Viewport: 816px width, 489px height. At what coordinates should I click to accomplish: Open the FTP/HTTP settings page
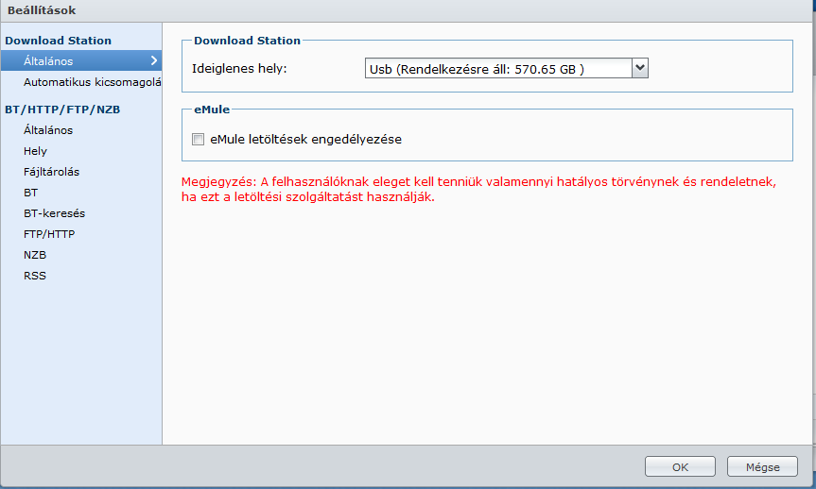pos(49,234)
